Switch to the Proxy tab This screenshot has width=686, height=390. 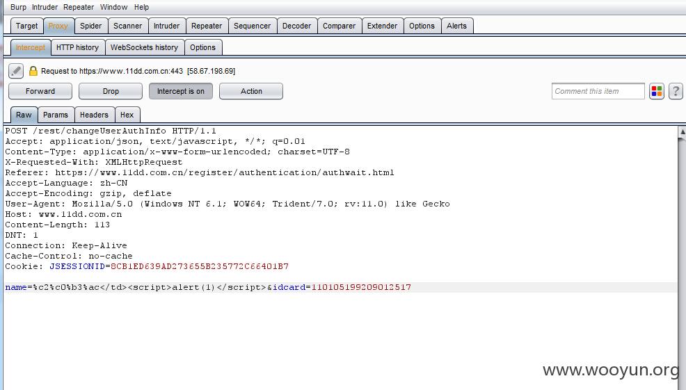pyautogui.click(x=58, y=26)
